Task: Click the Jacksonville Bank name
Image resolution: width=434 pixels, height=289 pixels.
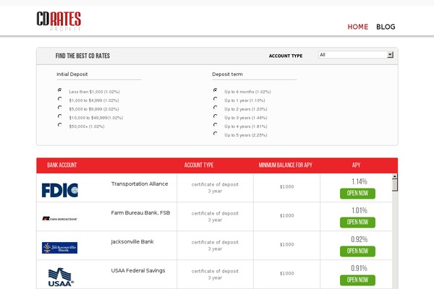Action: (x=132, y=242)
